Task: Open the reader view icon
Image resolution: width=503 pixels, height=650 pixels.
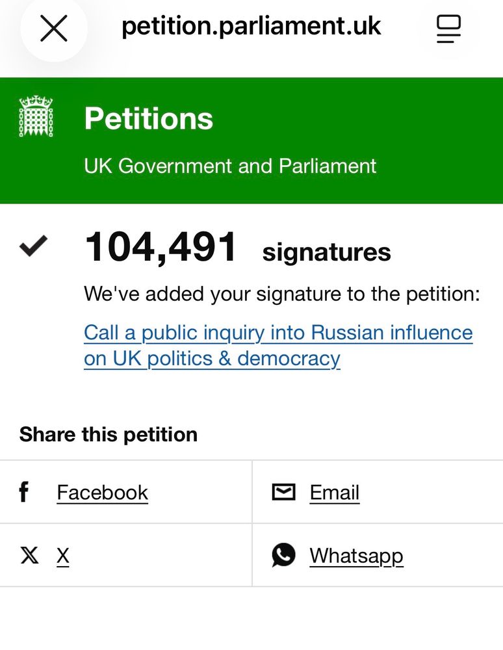Action: [448, 29]
